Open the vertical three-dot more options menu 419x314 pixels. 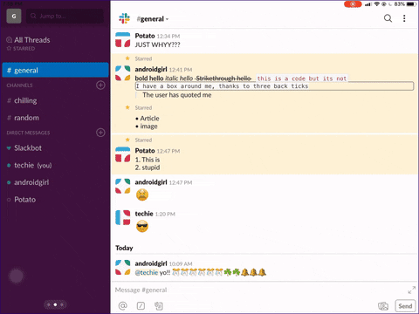pos(404,18)
